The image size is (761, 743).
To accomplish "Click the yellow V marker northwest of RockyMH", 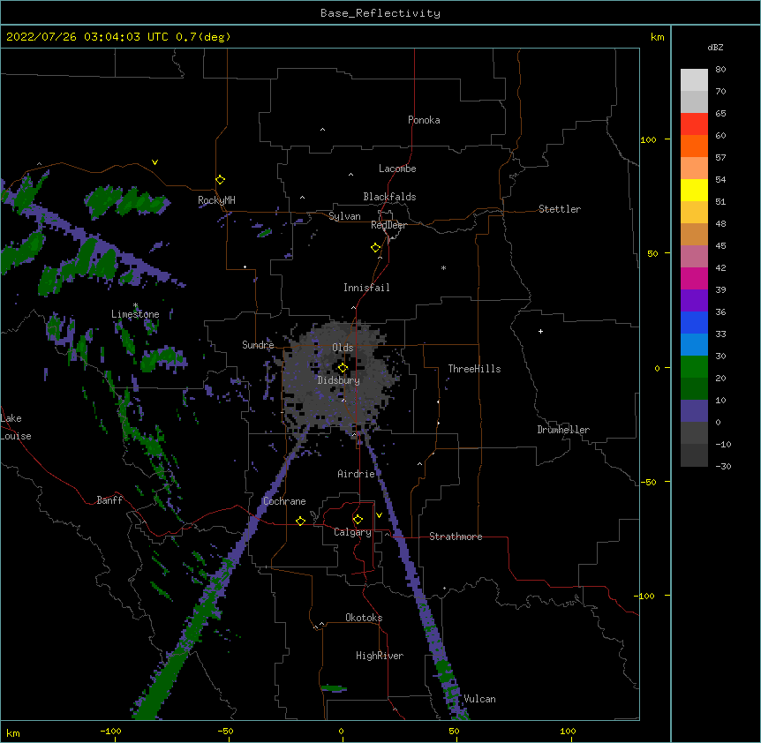I will pos(154,162).
